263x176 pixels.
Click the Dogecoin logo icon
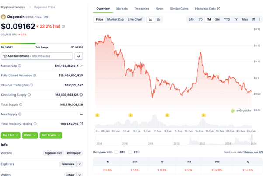3,17
